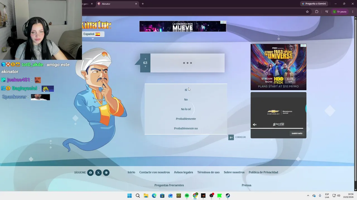Viewport: 357px width, 200px height.
Task: Click the microphone icon in system tray
Action: coord(320,196)
